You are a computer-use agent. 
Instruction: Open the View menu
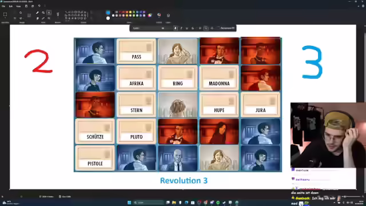click(x=18, y=6)
